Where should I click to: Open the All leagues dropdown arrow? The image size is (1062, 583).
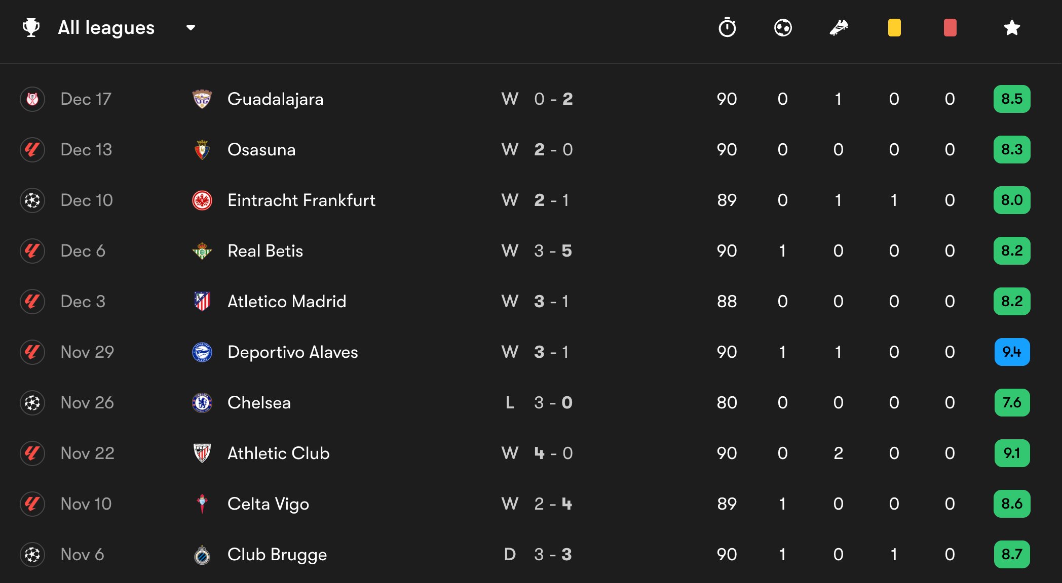coord(191,28)
